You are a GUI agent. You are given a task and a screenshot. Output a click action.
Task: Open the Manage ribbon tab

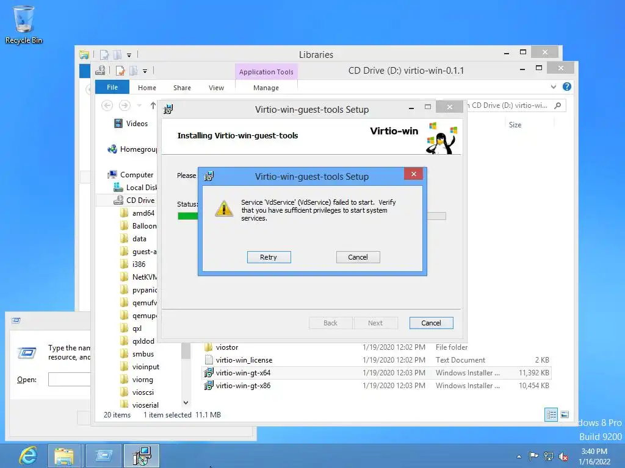266,88
